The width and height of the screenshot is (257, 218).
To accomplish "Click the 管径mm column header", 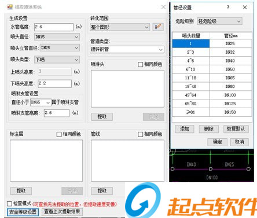I will (231, 36).
